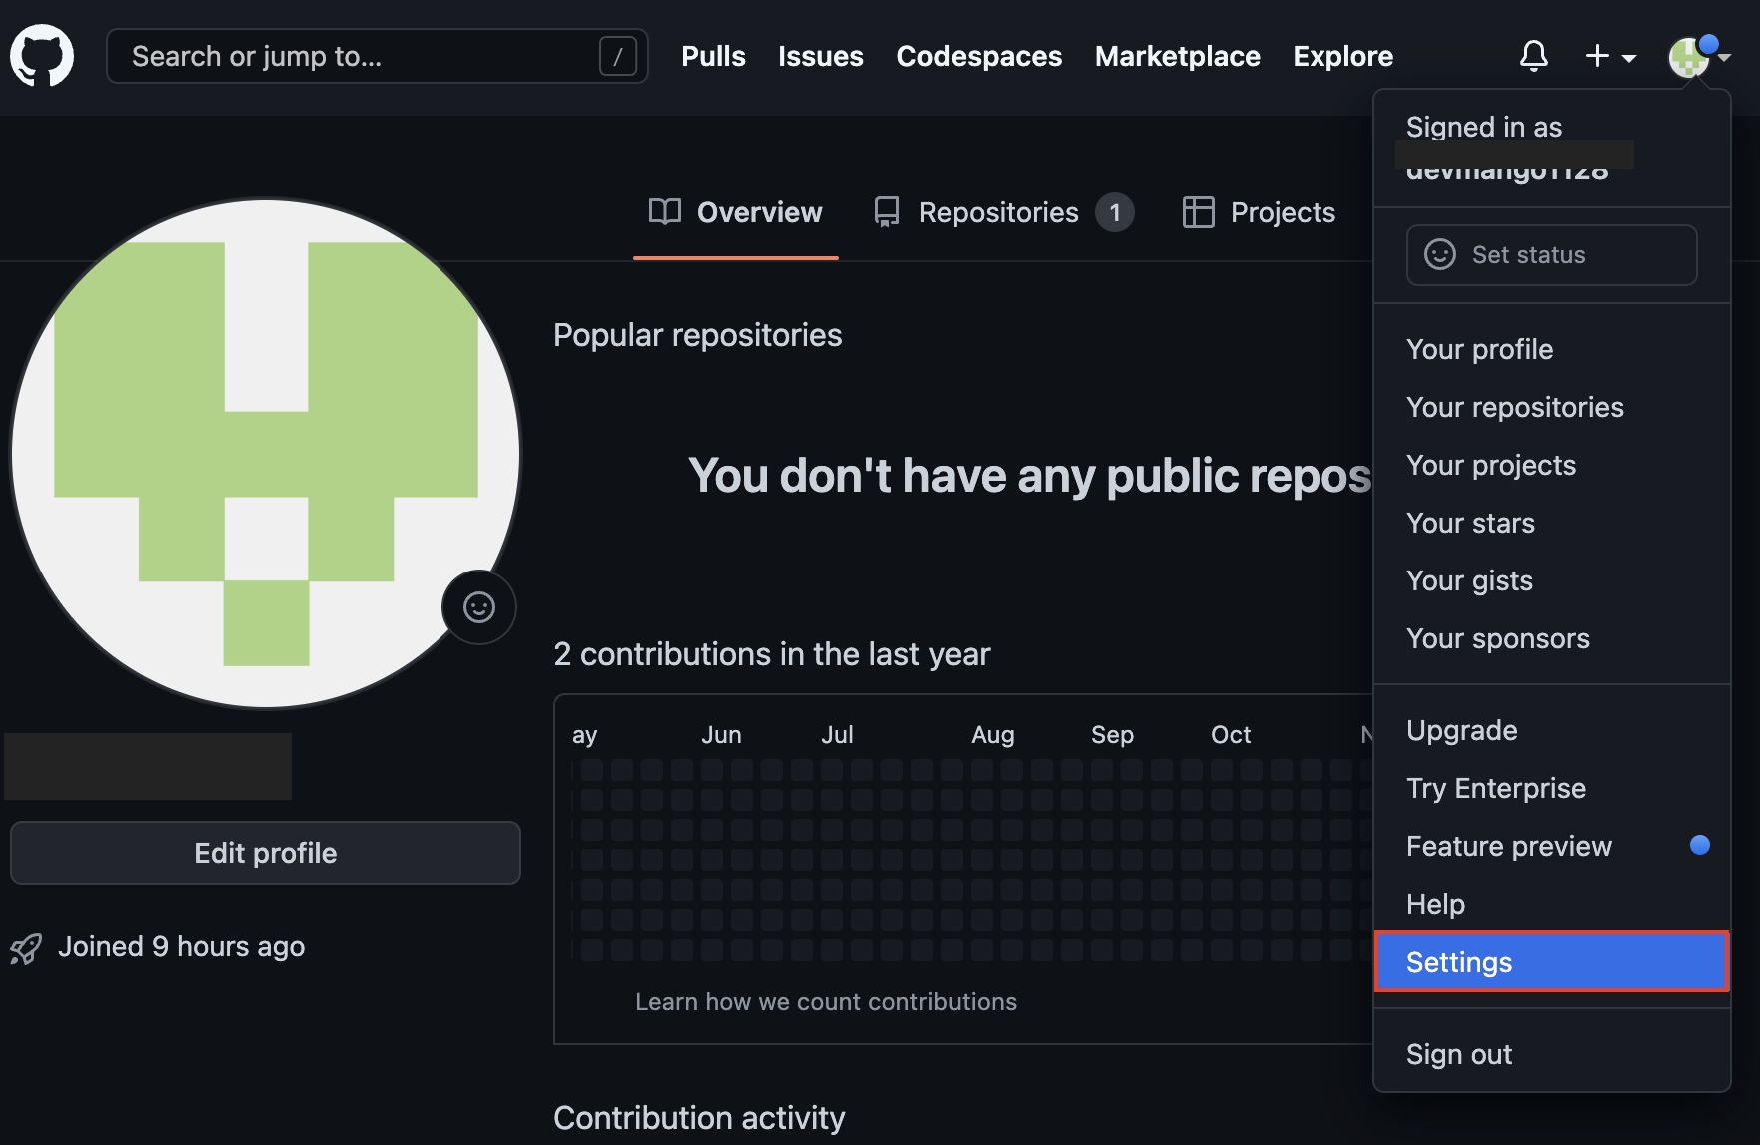The image size is (1760, 1145).
Task: Click the Contribution activity heading
Action: click(699, 1117)
